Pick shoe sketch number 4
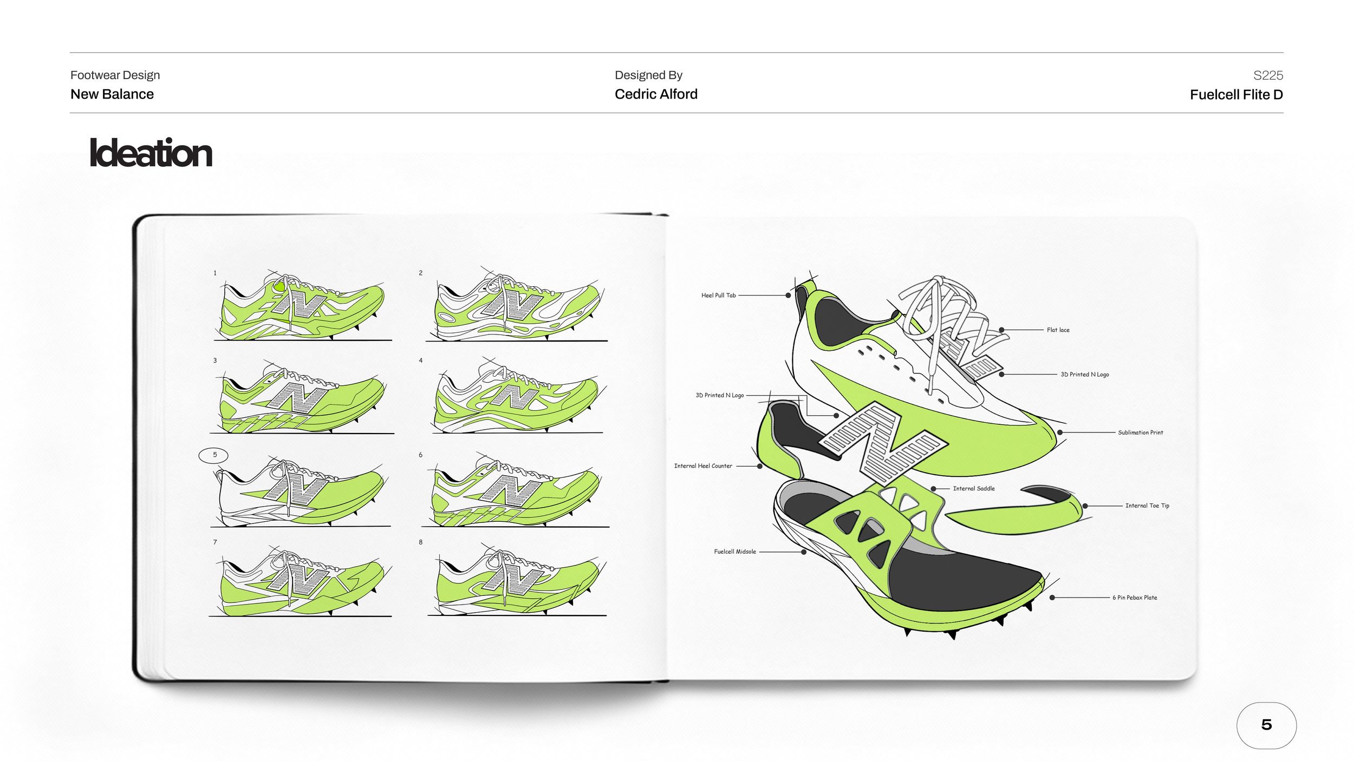 point(516,398)
